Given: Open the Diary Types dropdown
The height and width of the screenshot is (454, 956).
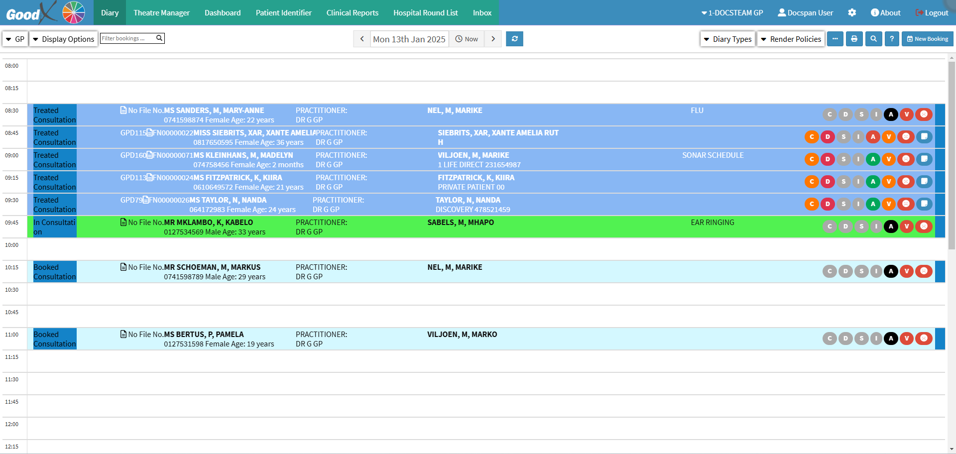Looking at the screenshot, I should click(x=727, y=39).
